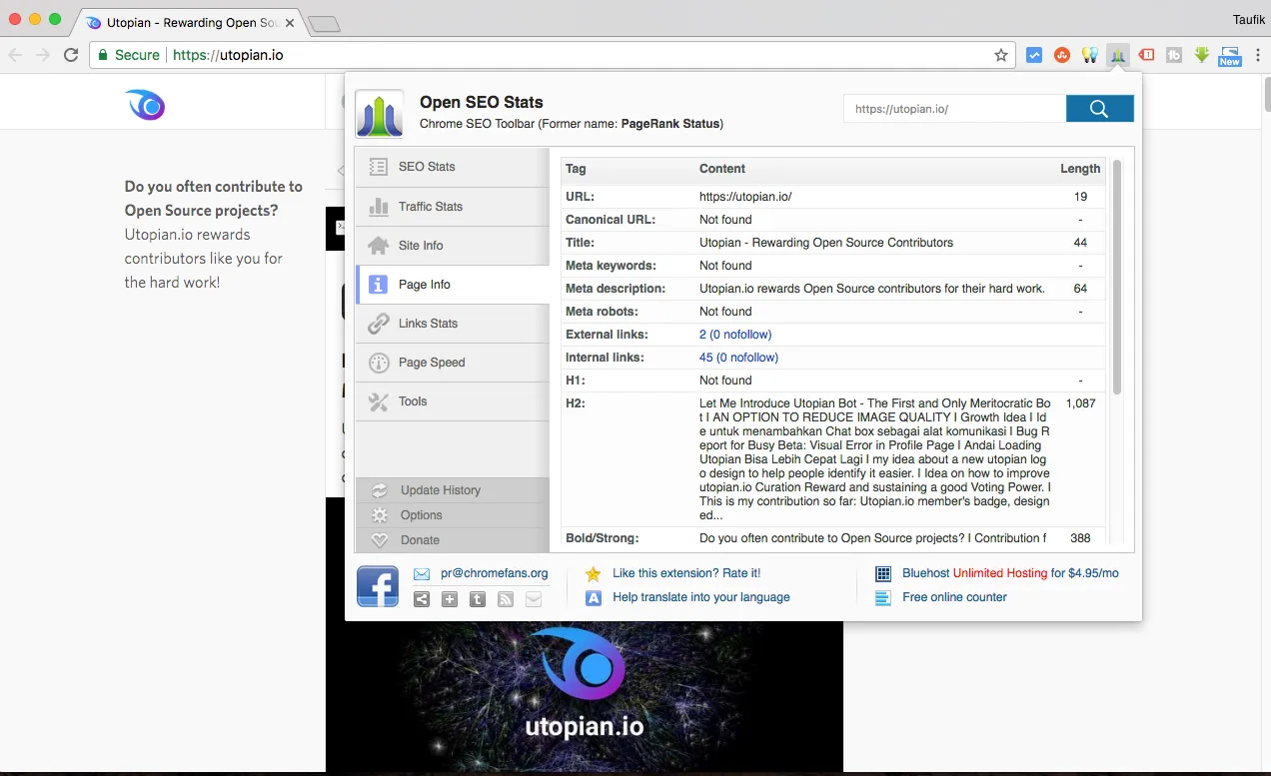Click the Donate button

pyautogui.click(x=453, y=540)
